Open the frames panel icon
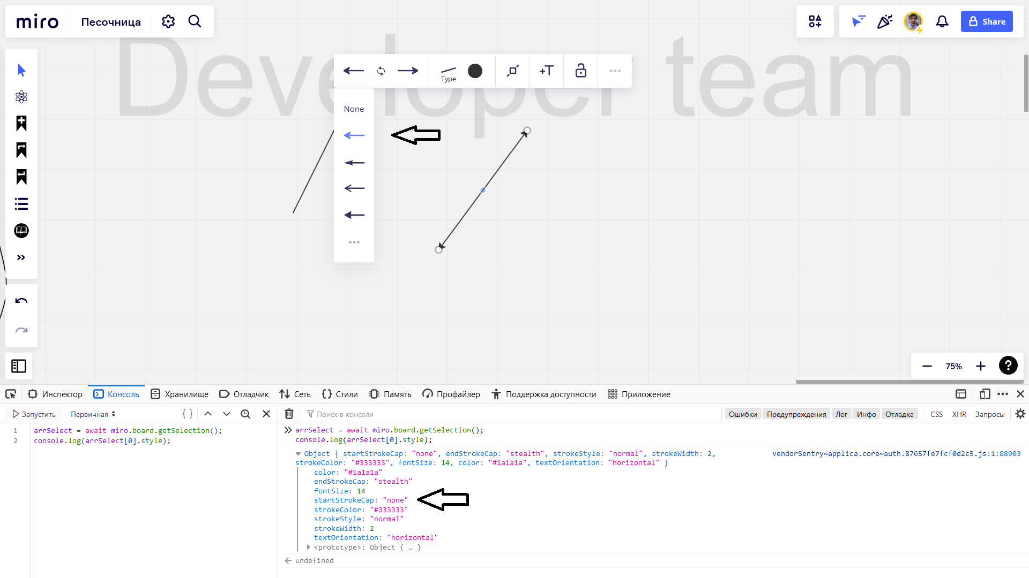This screenshot has height=578, width=1029. pyautogui.click(x=19, y=366)
